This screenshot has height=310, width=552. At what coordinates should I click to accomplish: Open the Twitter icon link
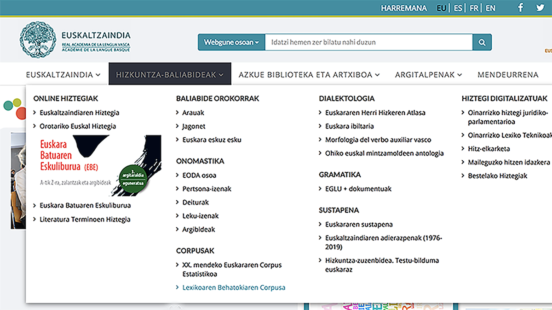click(540, 8)
